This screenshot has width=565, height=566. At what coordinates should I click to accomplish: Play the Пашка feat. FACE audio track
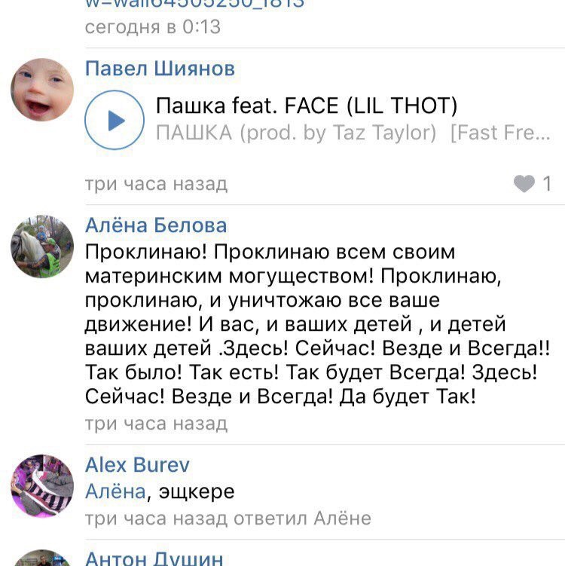pos(115,120)
